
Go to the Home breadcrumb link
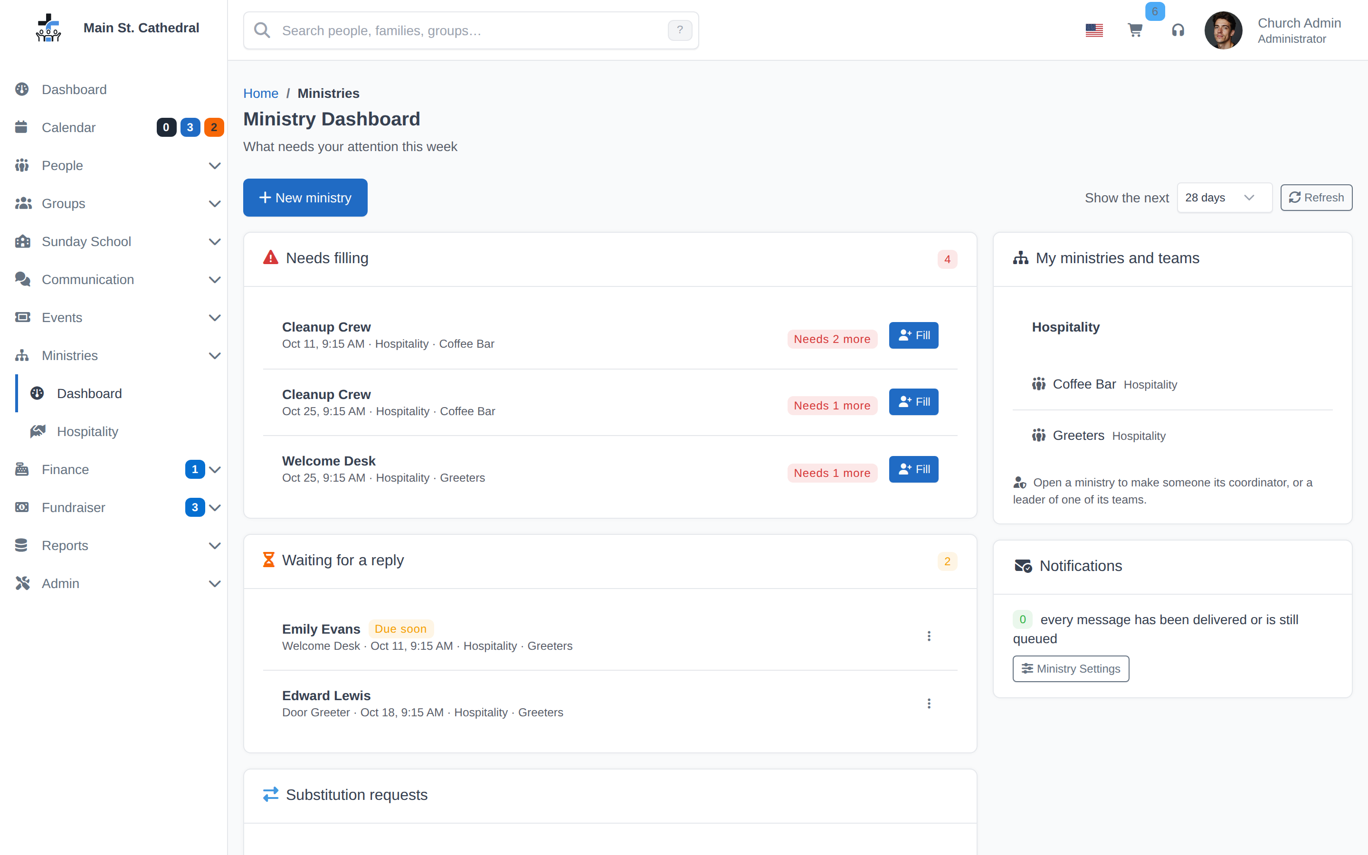pyautogui.click(x=261, y=93)
